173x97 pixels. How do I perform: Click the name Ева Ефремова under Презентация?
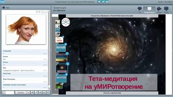click(x=59, y=11)
